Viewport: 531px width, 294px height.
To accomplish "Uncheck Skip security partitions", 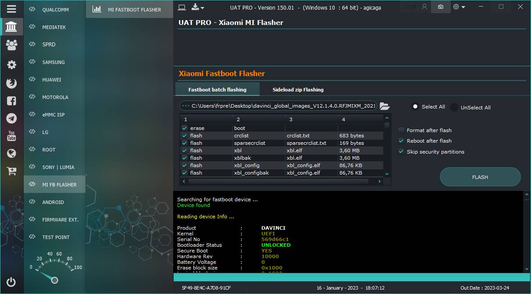I will [401, 152].
